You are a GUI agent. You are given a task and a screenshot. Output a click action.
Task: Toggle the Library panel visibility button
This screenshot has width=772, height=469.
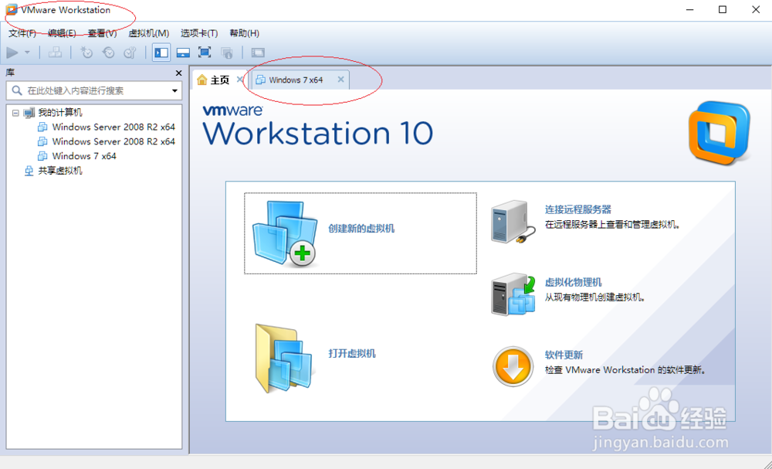click(x=160, y=52)
